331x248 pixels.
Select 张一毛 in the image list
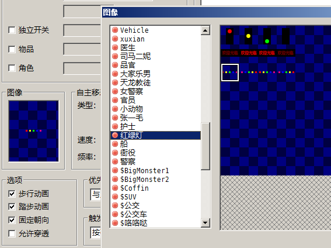click(x=156, y=118)
